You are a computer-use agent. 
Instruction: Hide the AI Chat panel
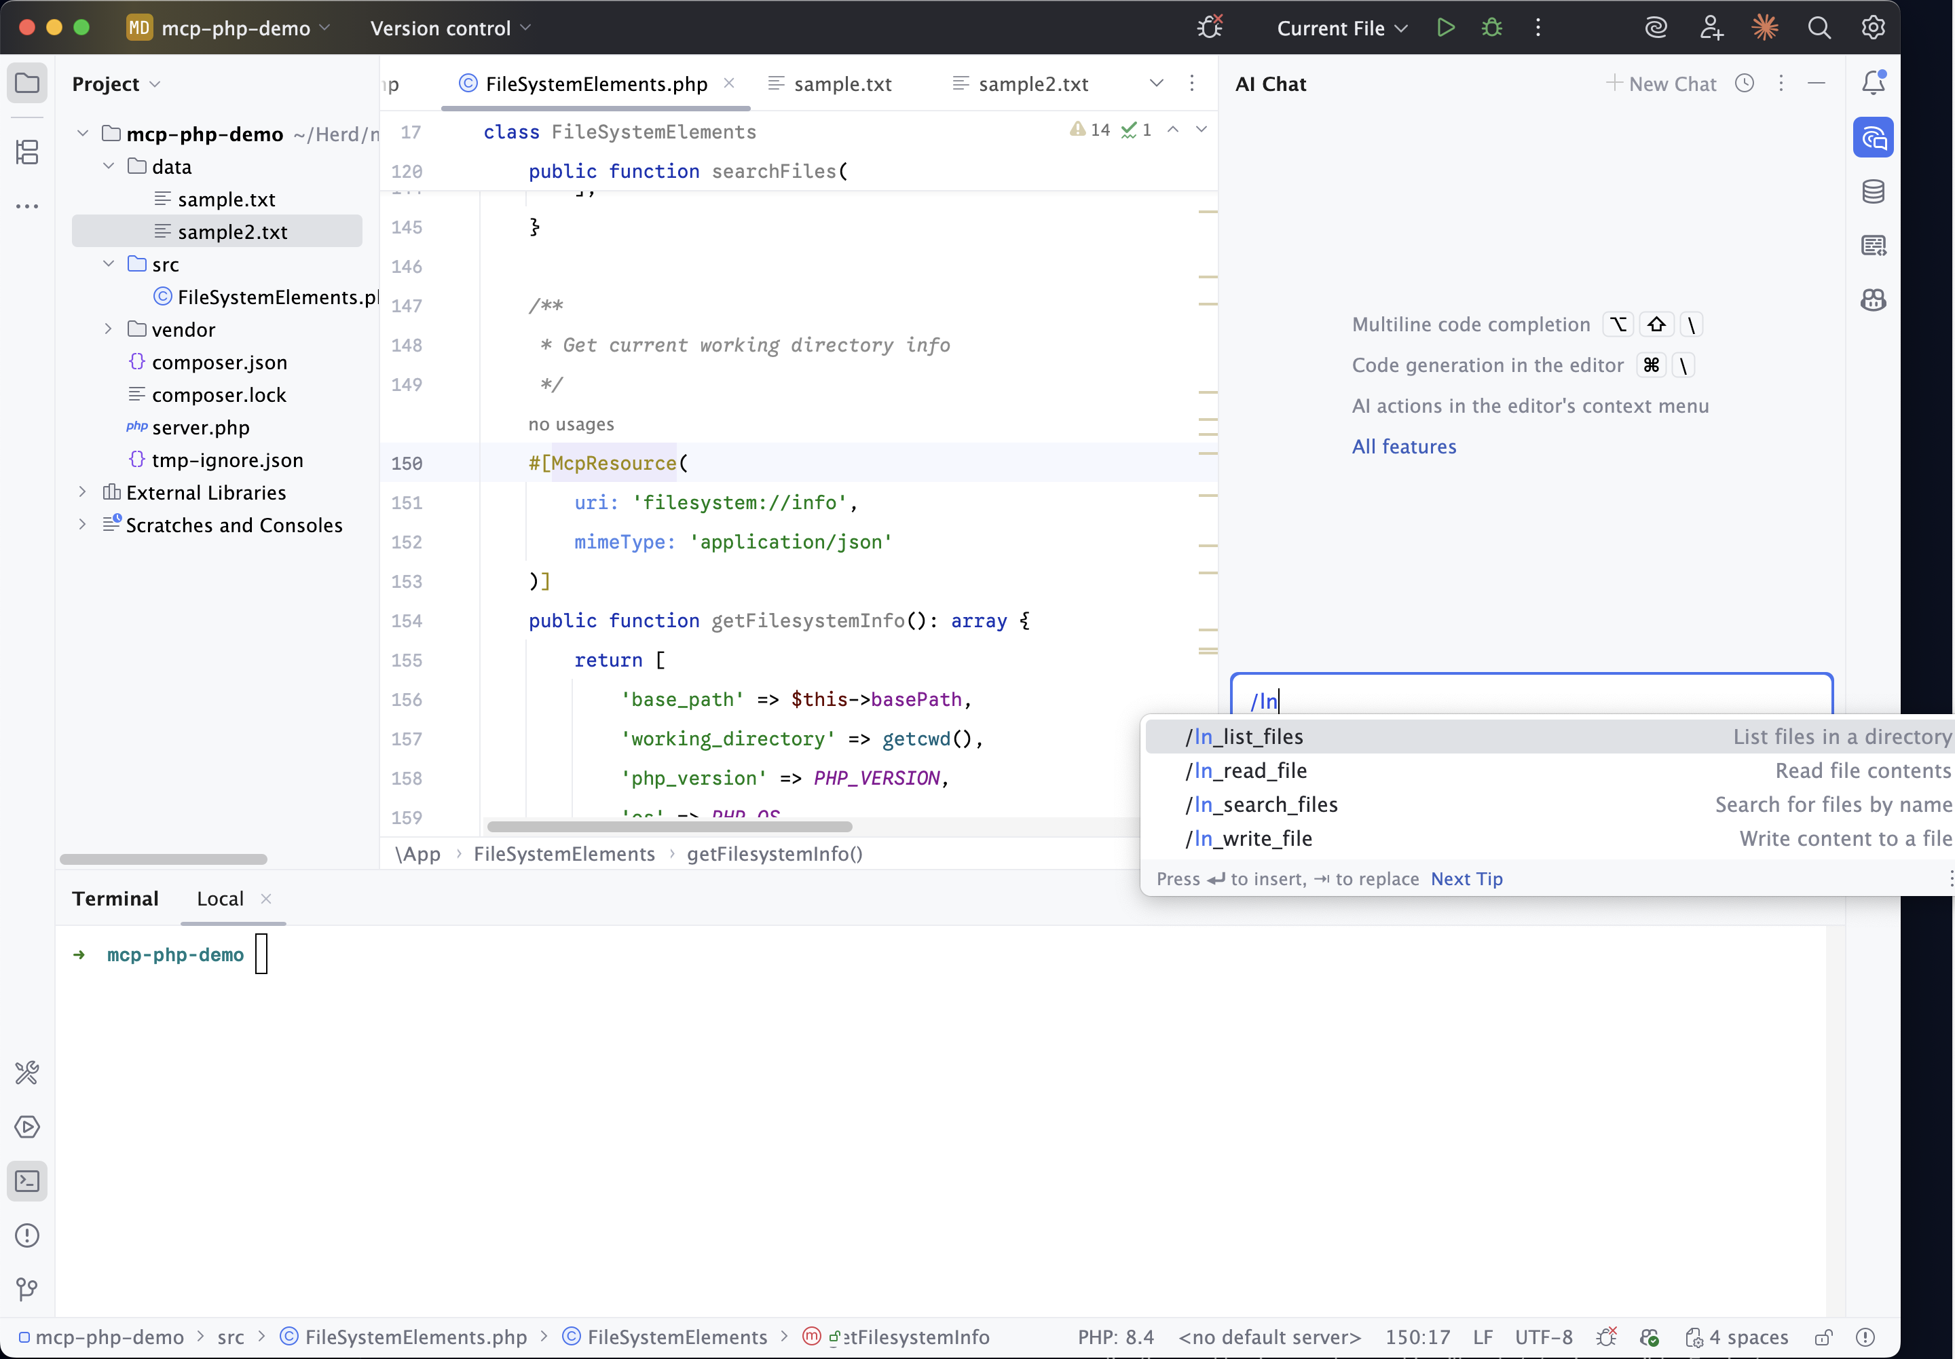[x=1817, y=83]
